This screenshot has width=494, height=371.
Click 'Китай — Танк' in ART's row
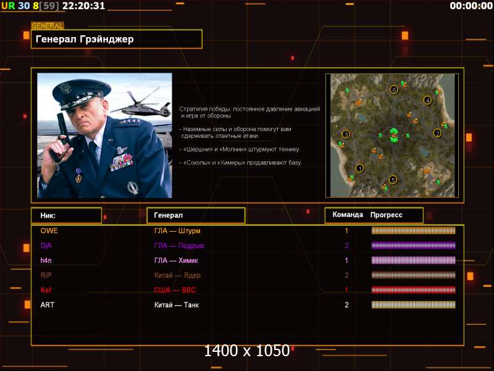click(x=177, y=305)
